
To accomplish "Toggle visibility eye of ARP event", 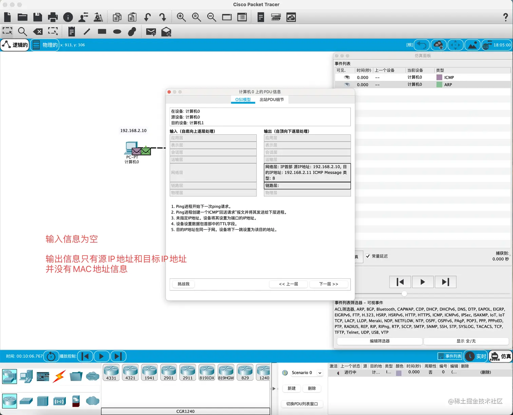I will (x=347, y=84).
